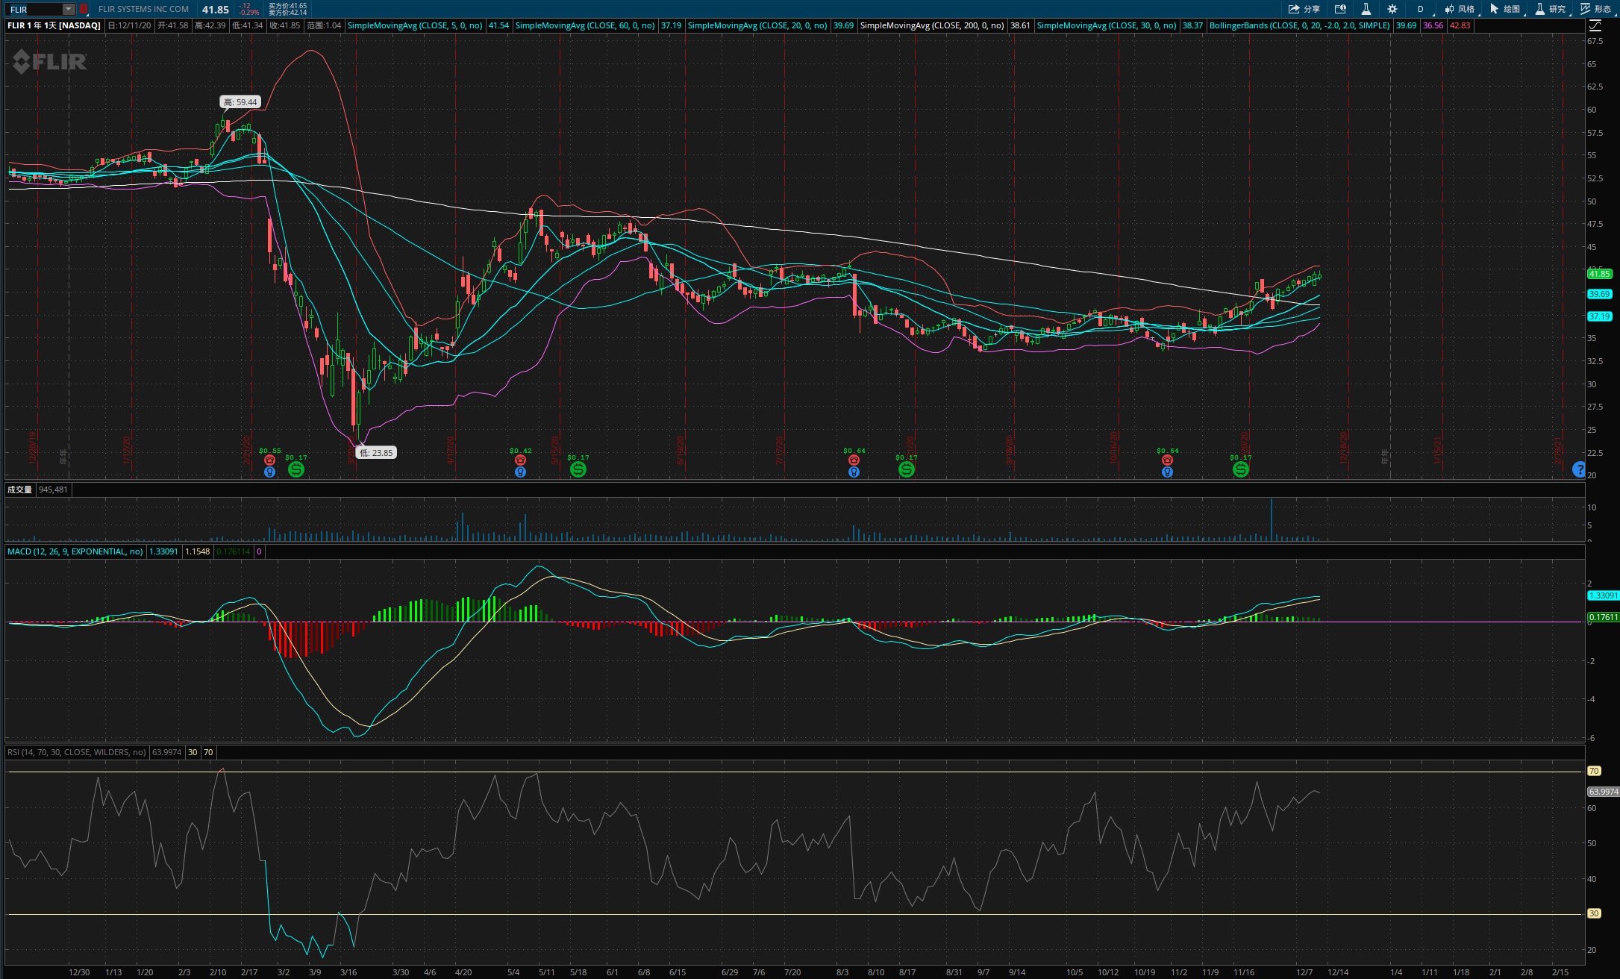
Task: Click second $0.64 earnings icon near November
Action: point(1168,460)
